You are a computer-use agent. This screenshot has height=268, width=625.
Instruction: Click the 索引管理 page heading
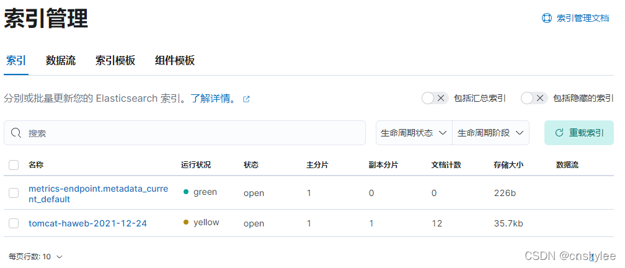pos(46,18)
